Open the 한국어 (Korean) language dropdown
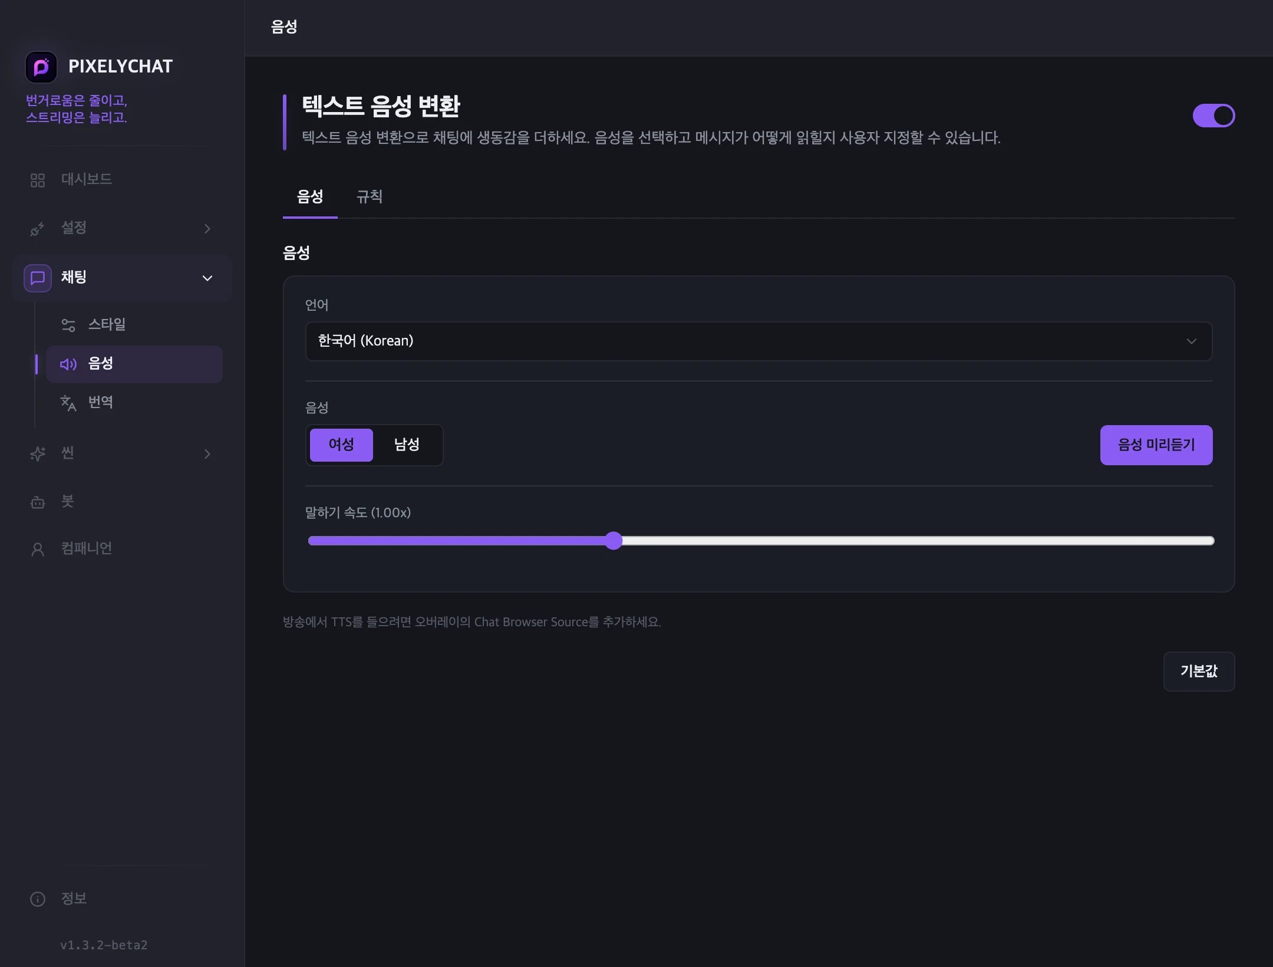The height and width of the screenshot is (967, 1273). [x=758, y=341]
